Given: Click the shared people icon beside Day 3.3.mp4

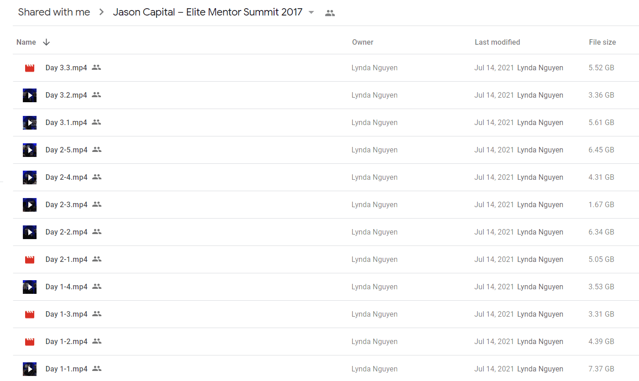Looking at the screenshot, I should click(96, 68).
